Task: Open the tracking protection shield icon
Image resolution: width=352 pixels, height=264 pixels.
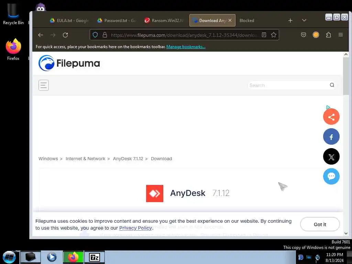Action: (95, 35)
